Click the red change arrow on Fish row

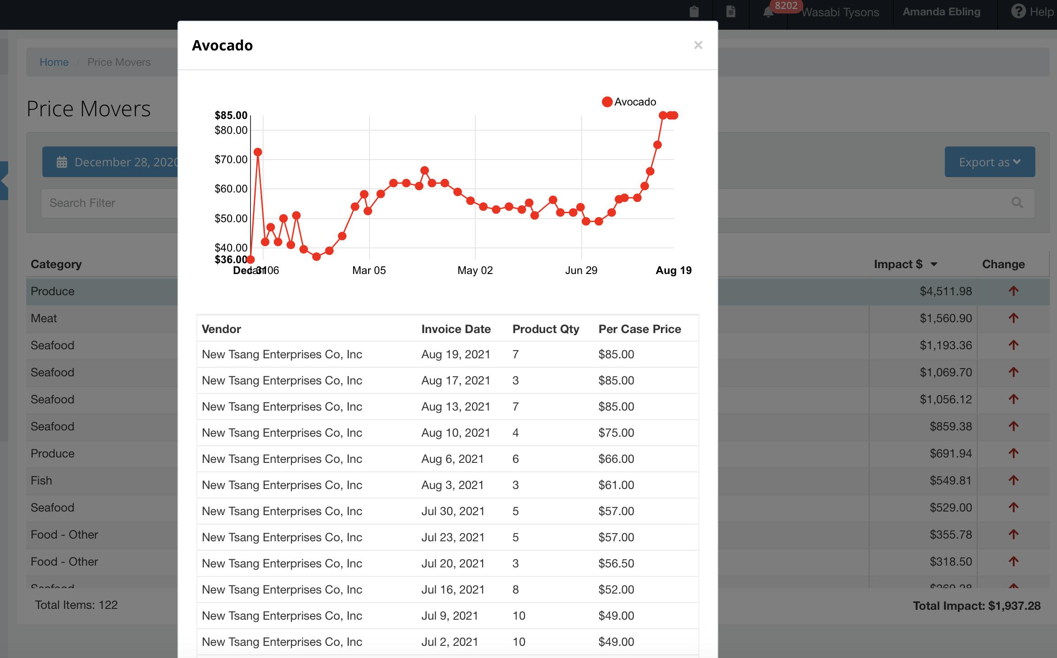tap(1014, 480)
